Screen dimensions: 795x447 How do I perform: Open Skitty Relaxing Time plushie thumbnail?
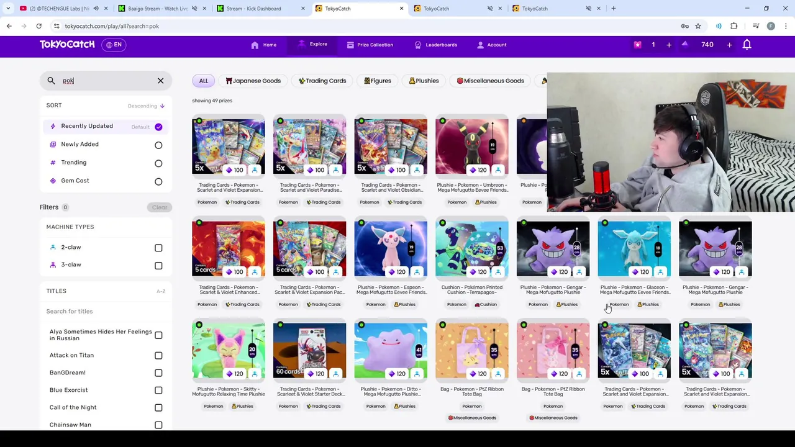pyautogui.click(x=229, y=350)
